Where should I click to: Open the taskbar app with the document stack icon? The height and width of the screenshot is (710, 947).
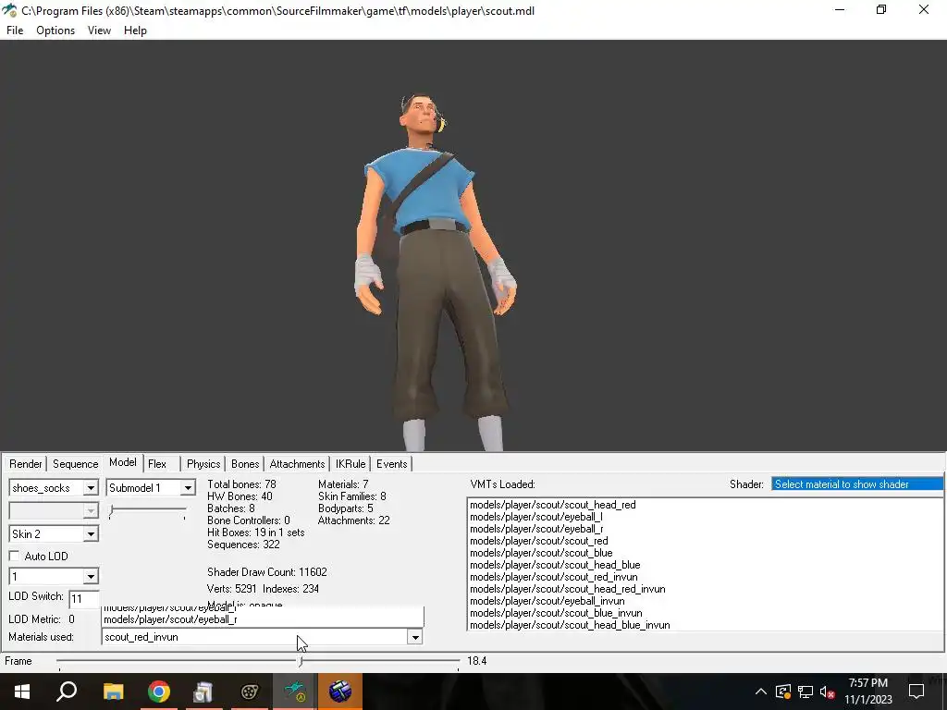(203, 692)
